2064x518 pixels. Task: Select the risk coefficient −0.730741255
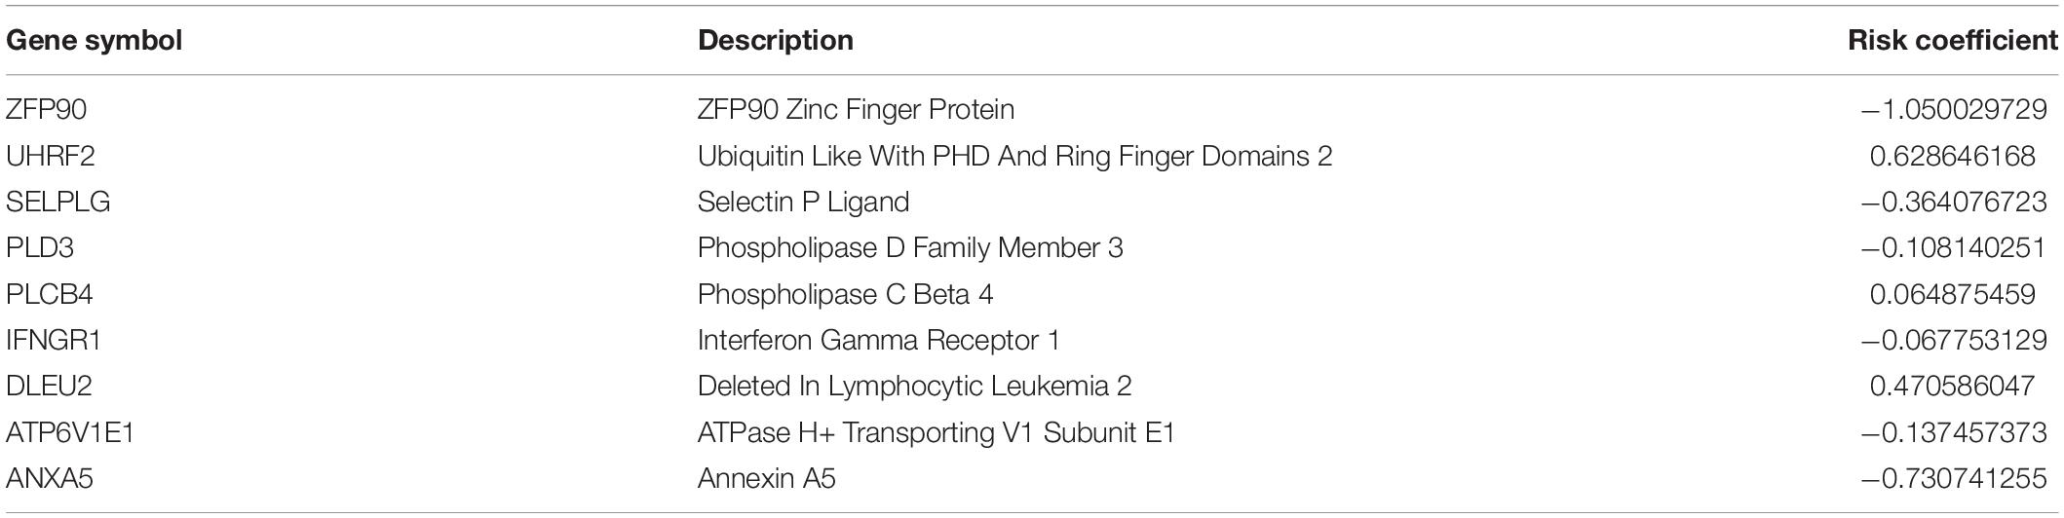tap(1954, 479)
